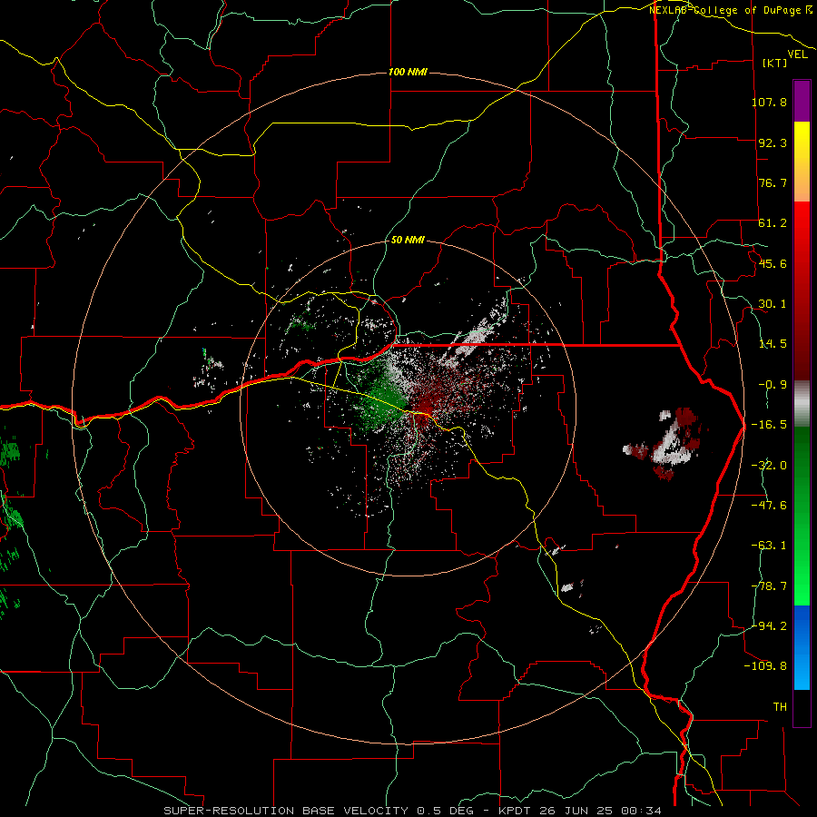Screen dimensions: 817x817
Task: Click the -94.2 scale value
Action: (769, 625)
